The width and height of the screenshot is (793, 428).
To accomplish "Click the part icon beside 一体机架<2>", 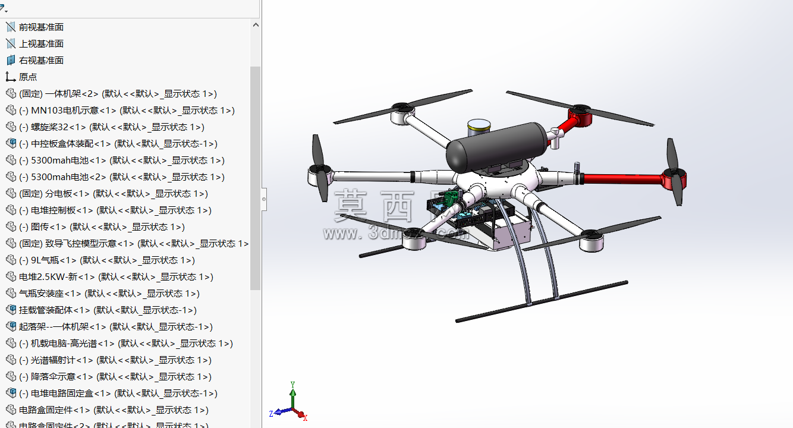I will click(x=10, y=93).
